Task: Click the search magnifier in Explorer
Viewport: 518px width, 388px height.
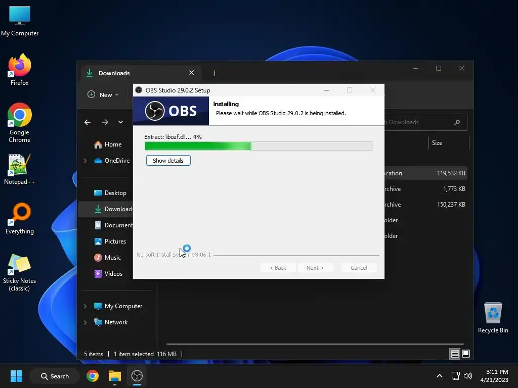Action: tap(457, 122)
